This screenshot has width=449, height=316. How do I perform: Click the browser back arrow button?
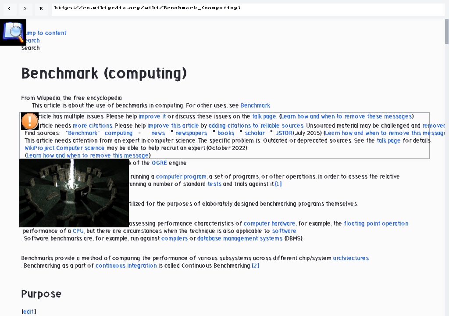point(10,9)
